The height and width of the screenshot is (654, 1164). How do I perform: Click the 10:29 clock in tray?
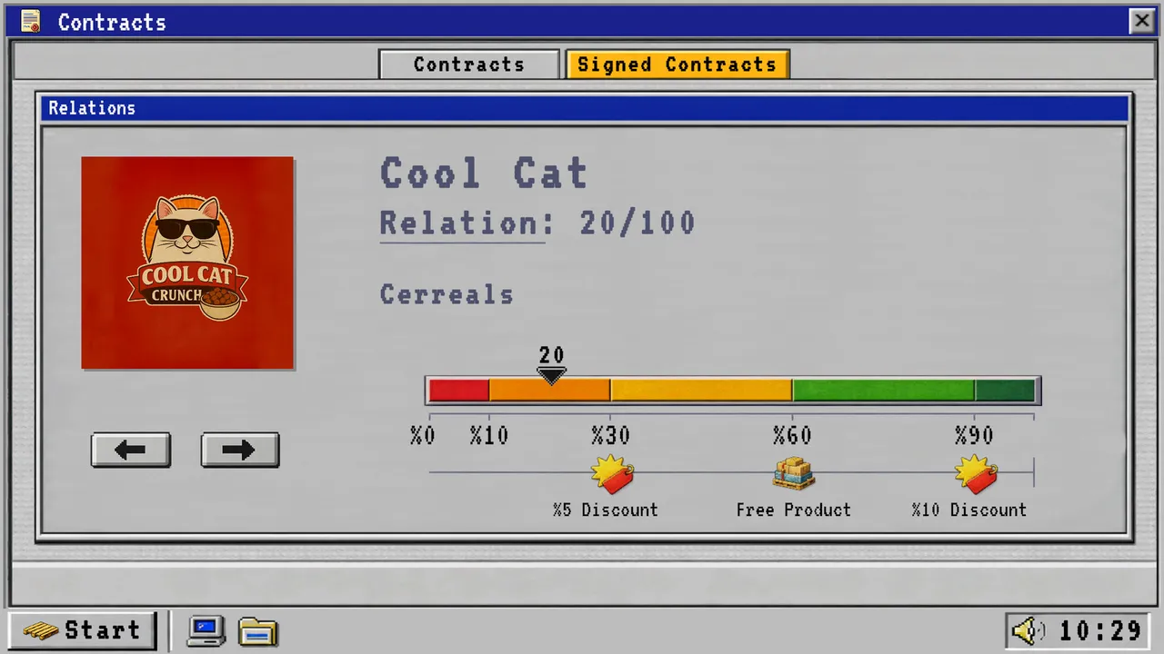pyautogui.click(x=1100, y=630)
